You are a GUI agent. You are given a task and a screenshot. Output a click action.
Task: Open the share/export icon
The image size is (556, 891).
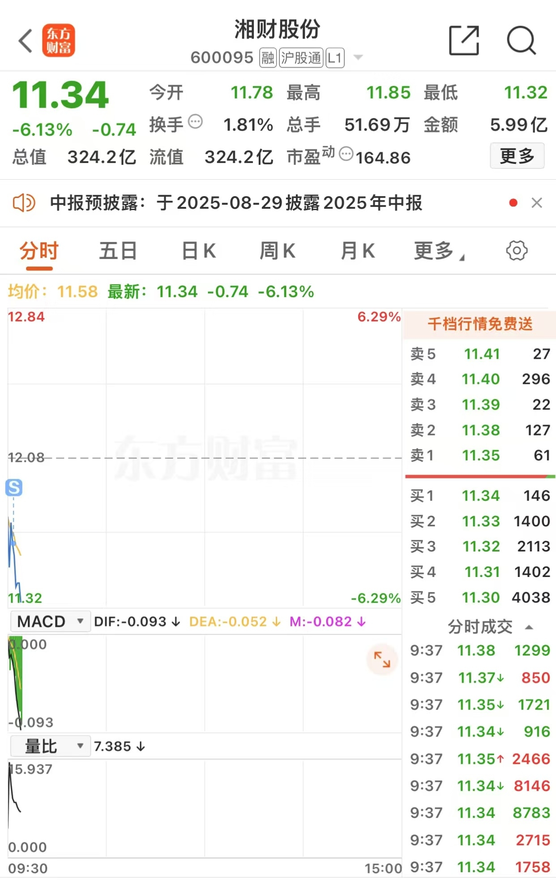[x=464, y=41]
